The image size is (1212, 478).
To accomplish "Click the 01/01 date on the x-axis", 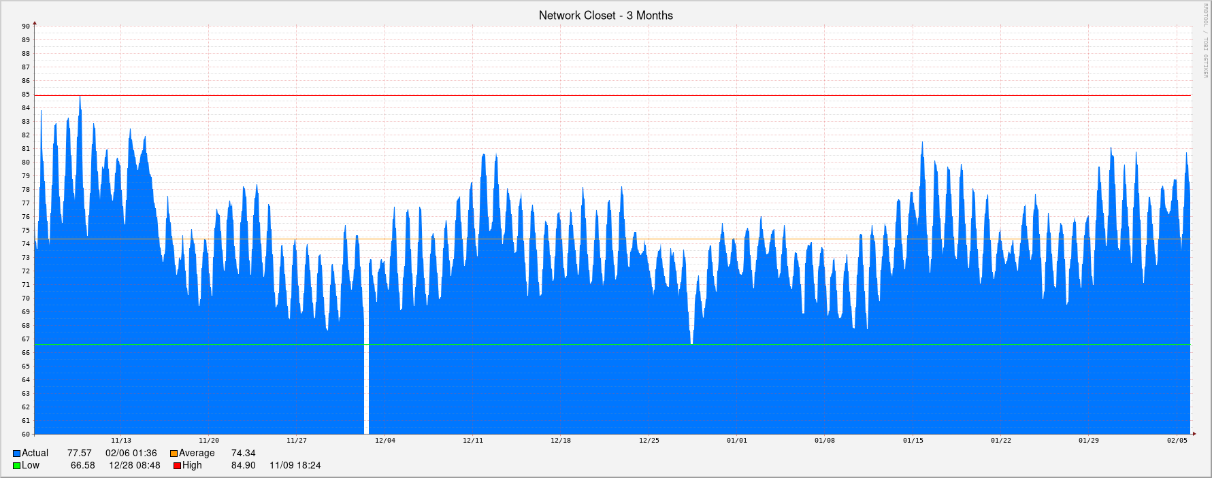I will pyautogui.click(x=736, y=441).
